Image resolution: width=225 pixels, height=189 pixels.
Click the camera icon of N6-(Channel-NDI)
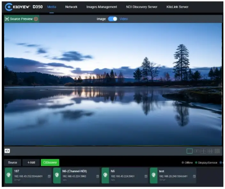pos(57,176)
